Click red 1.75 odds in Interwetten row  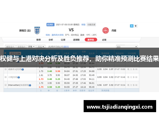[41, 87]
